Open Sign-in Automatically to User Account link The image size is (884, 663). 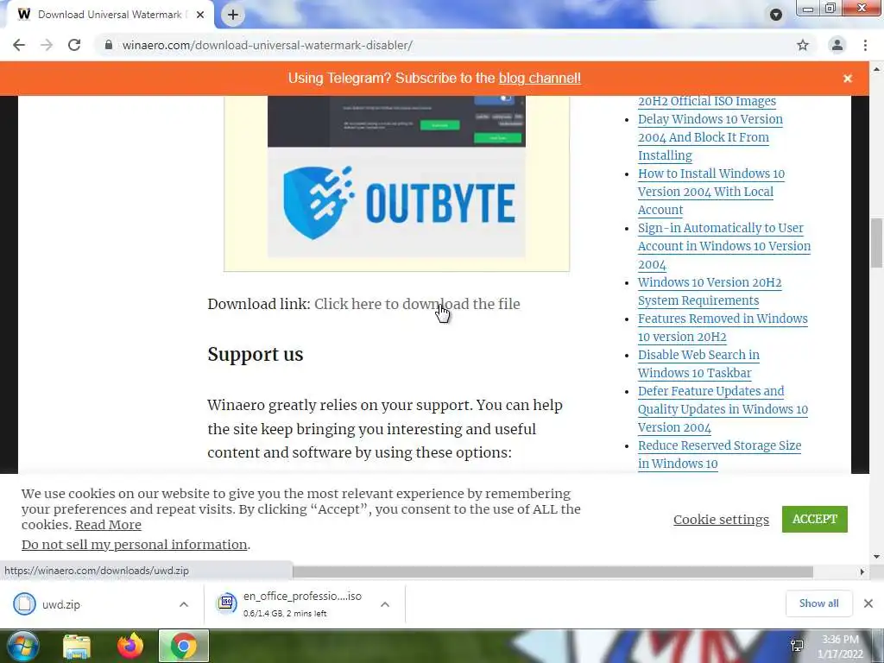(x=724, y=246)
